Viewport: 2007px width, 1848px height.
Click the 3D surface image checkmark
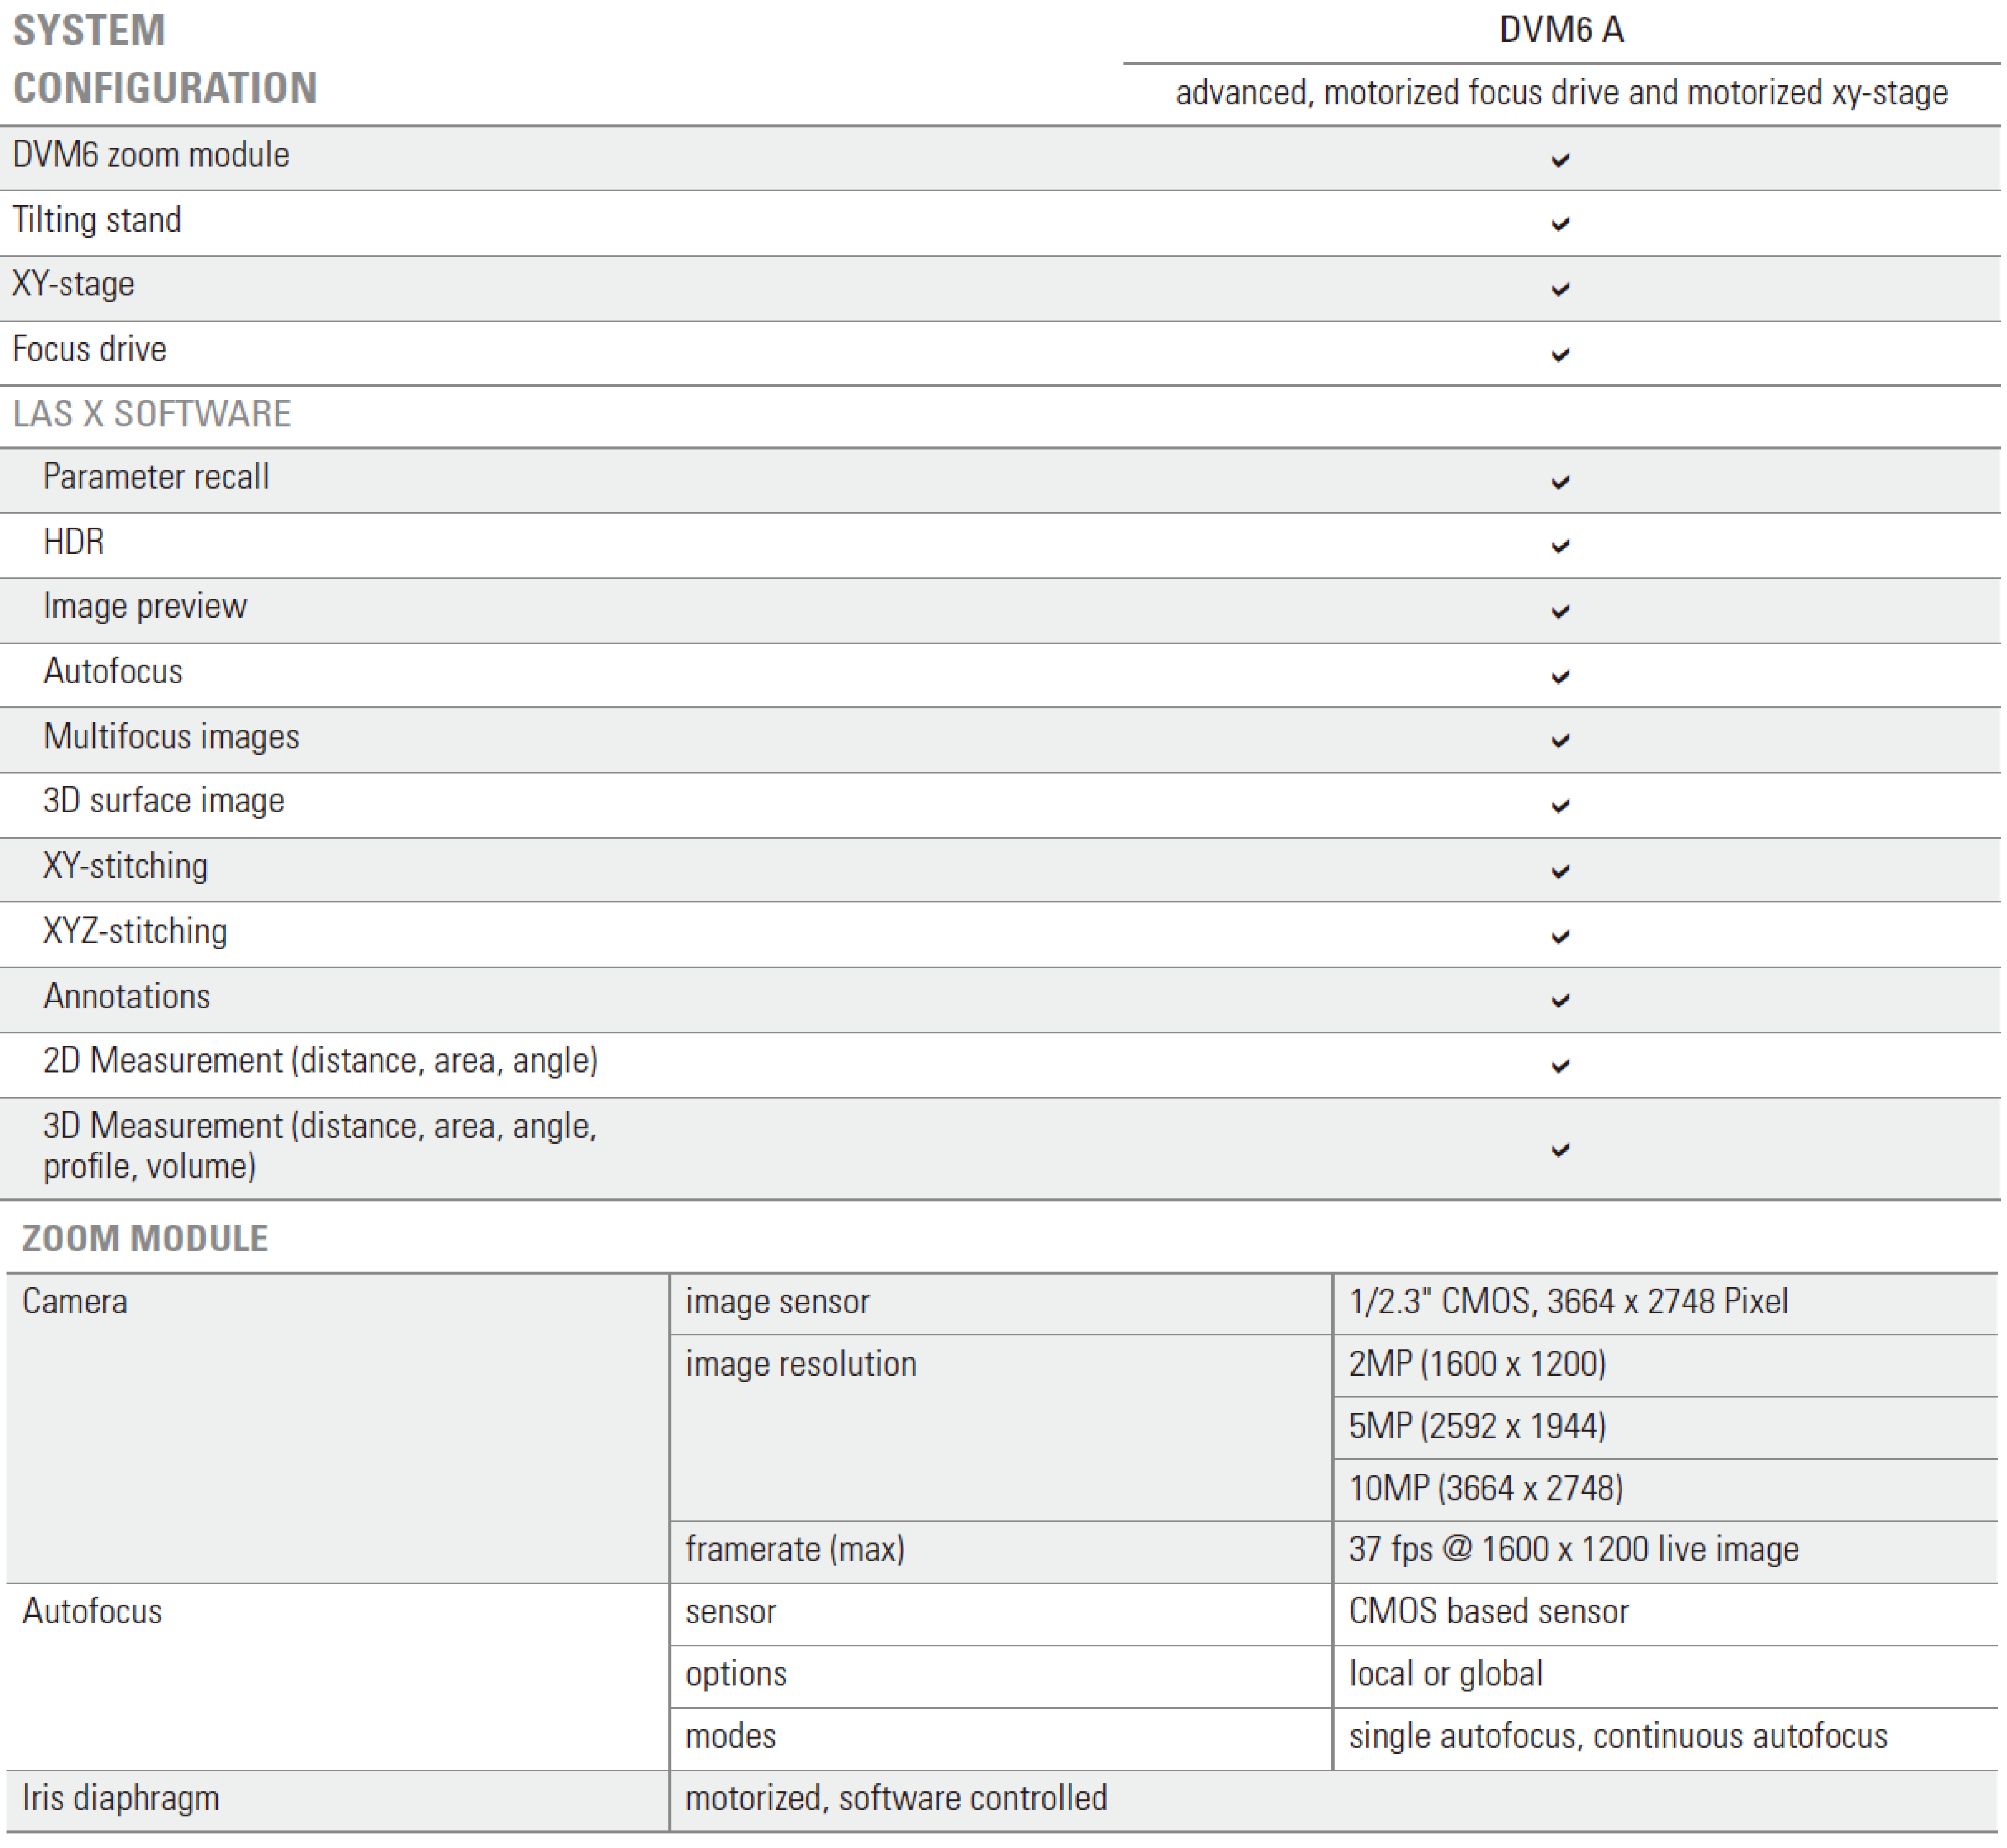tap(1560, 807)
